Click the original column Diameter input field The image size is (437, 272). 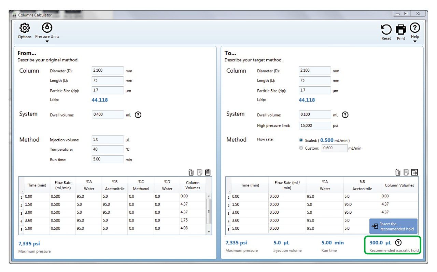(x=108, y=71)
